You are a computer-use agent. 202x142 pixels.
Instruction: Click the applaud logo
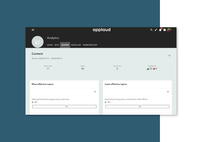(102, 30)
